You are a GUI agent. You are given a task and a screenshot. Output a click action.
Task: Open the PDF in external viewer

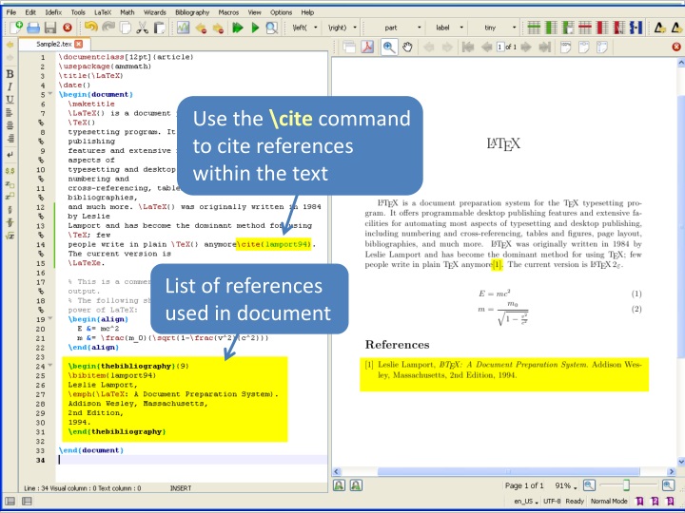click(x=367, y=47)
